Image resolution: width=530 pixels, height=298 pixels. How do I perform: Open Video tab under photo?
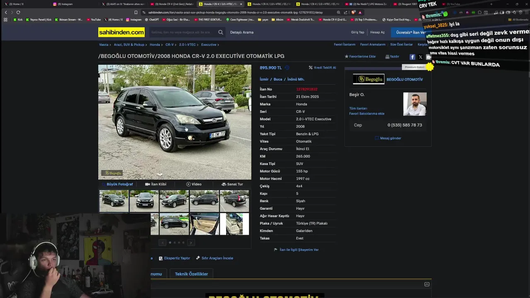point(194,184)
